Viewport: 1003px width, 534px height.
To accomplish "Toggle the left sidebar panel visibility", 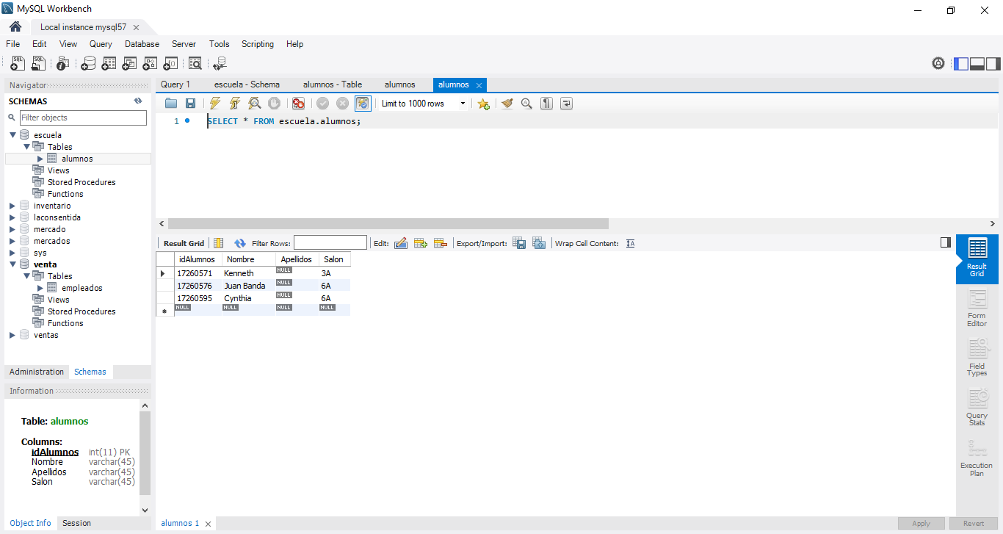I will tap(961, 63).
